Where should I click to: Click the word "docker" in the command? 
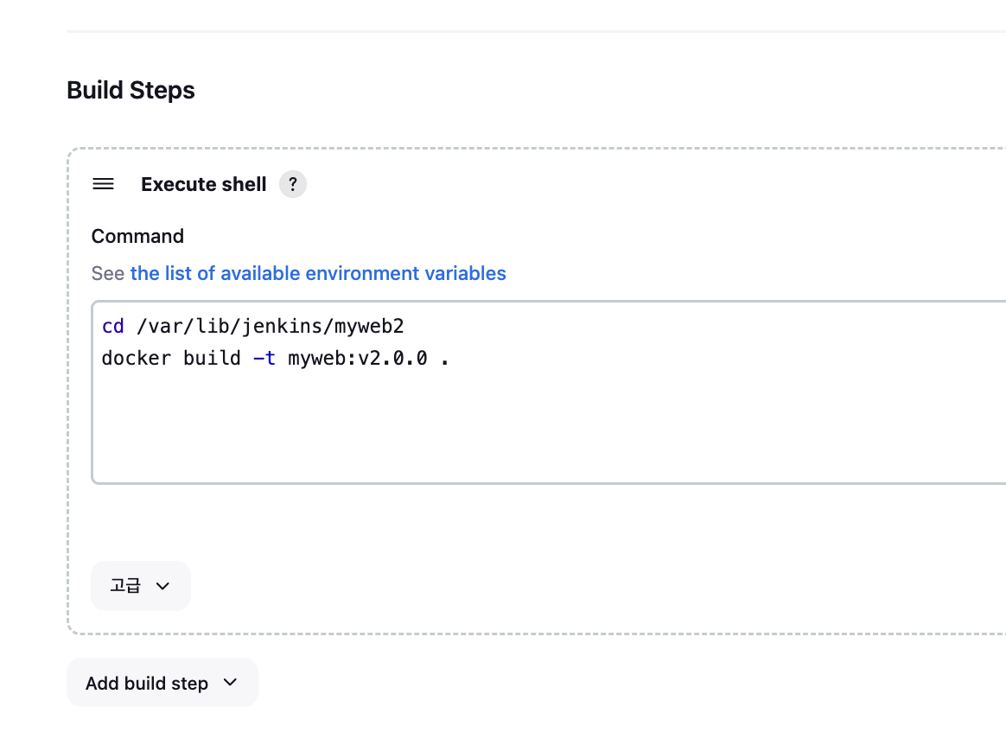[136, 358]
